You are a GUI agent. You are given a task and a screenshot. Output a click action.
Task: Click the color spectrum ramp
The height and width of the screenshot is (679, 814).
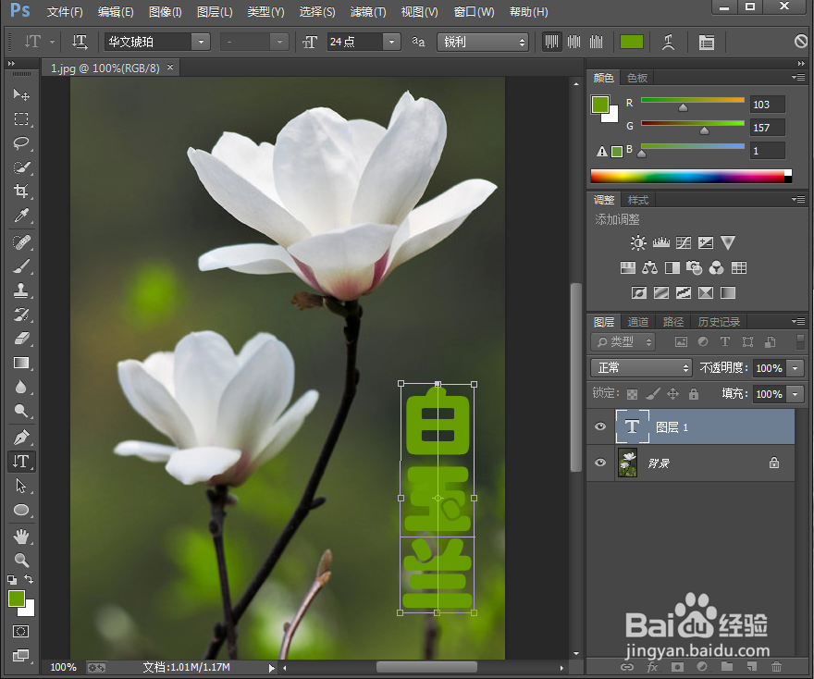pyautogui.click(x=691, y=176)
